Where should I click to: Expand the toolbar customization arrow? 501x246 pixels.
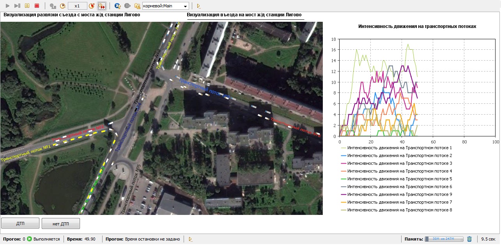pyautogui.click(x=198, y=6)
